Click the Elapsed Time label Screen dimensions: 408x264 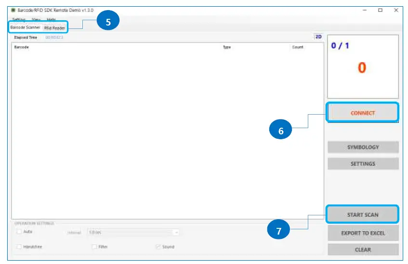pyautogui.click(x=26, y=37)
